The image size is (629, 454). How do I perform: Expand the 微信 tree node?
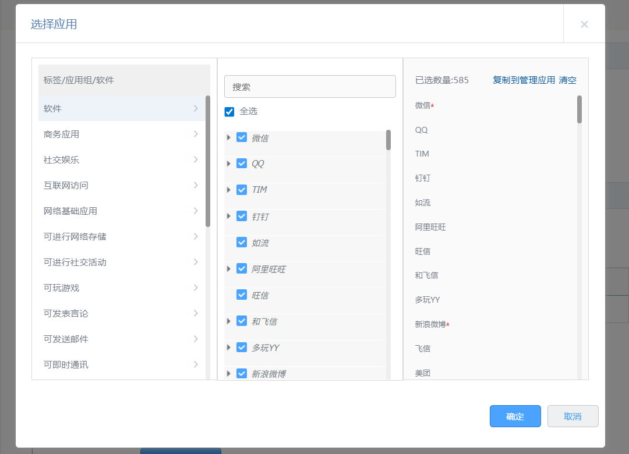coord(228,137)
